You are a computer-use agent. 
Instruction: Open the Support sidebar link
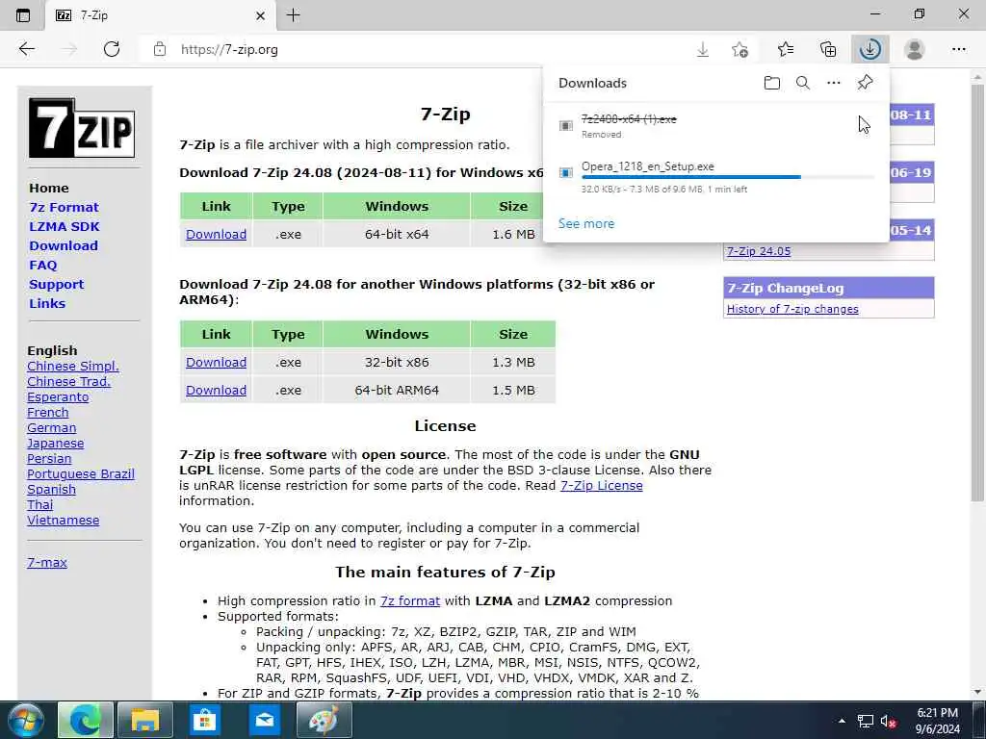[x=56, y=285]
